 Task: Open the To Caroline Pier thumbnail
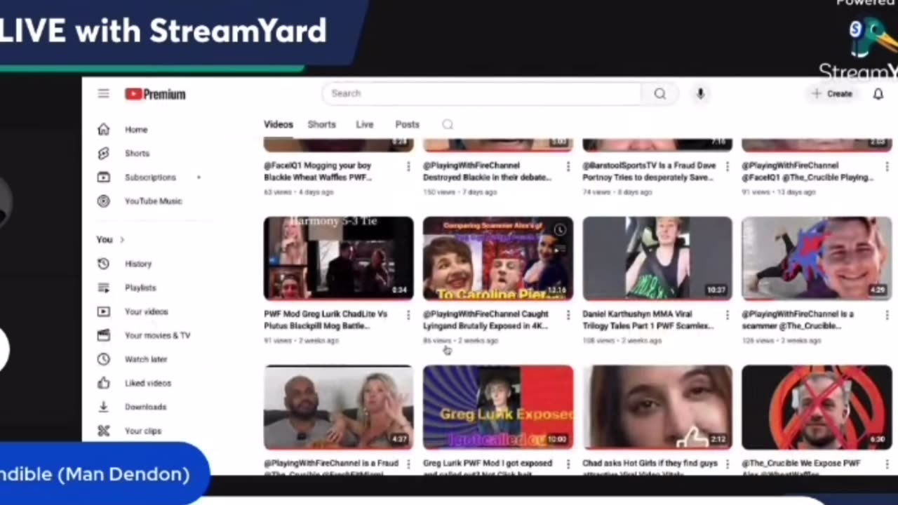click(497, 258)
